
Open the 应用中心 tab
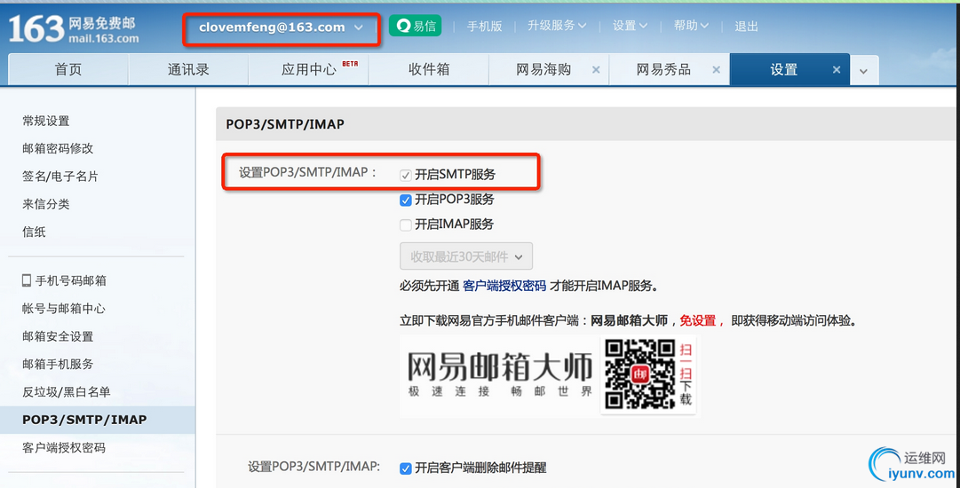(x=308, y=70)
